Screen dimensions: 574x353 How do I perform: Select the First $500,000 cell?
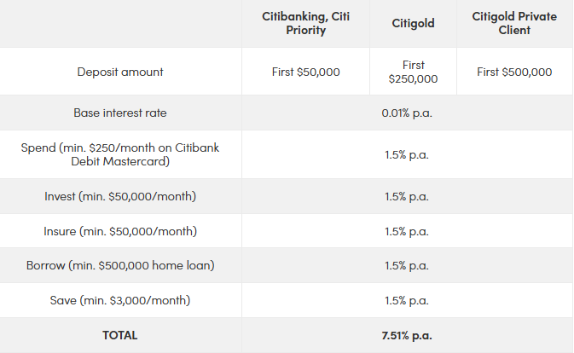(x=513, y=72)
